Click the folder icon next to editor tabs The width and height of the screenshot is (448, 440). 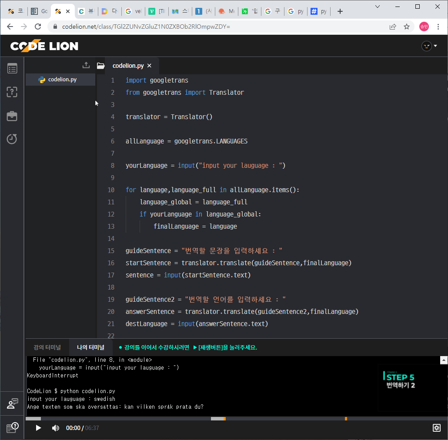click(100, 65)
